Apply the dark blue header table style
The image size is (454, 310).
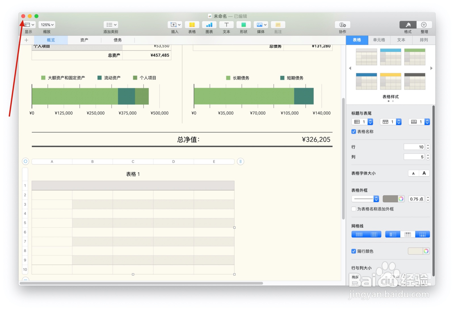[366, 81]
